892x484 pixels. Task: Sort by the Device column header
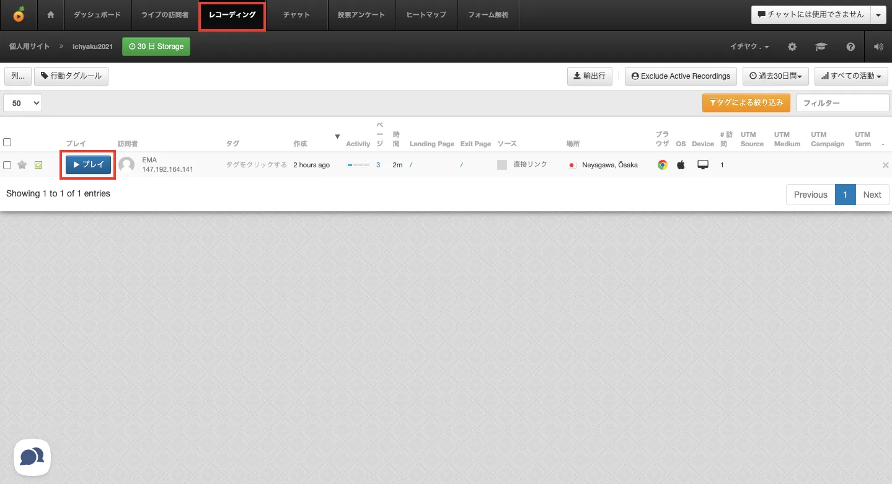pos(703,144)
